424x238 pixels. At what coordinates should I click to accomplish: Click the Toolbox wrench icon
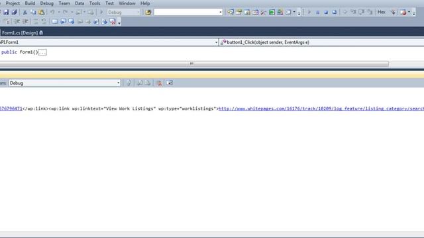[x=264, y=12]
